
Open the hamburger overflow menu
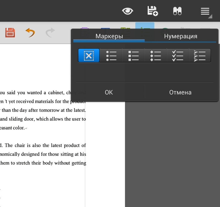tap(205, 11)
